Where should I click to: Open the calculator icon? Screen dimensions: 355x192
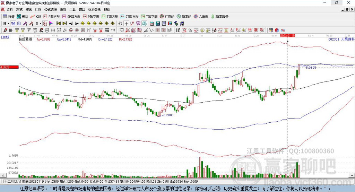(158, 24)
